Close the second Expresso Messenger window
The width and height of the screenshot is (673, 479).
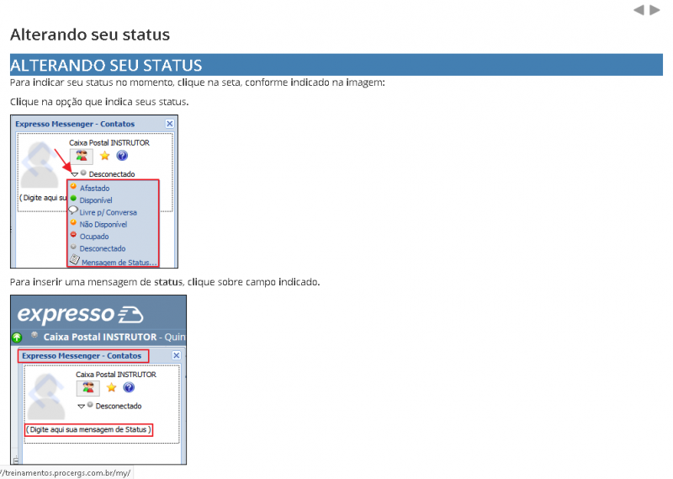[x=177, y=355]
